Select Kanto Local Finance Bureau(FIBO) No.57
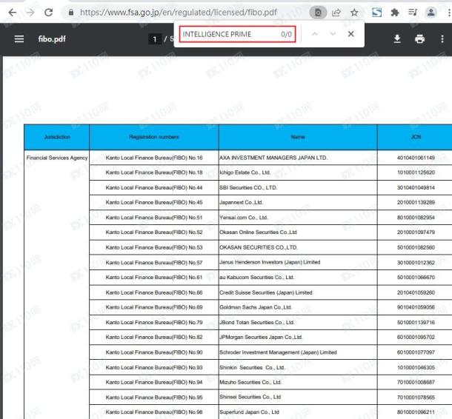Viewport: 452px width, 419px height. (x=154, y=262)
